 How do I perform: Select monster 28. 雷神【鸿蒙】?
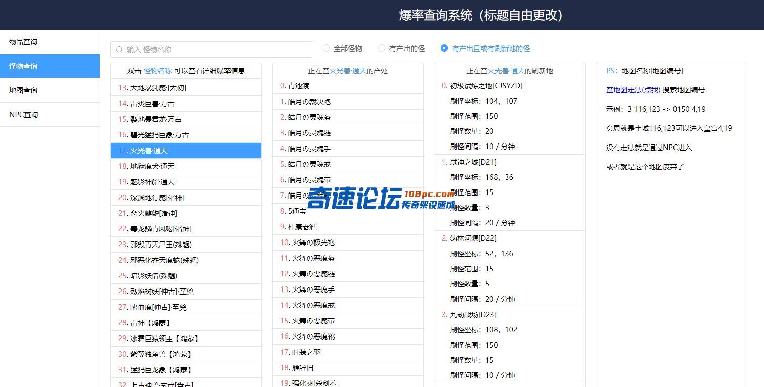click(186, 323)
